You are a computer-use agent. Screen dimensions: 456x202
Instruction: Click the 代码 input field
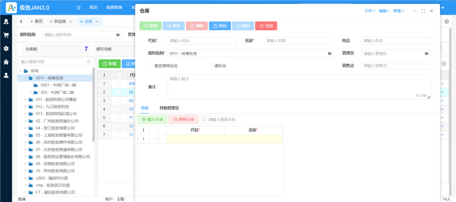click(202, 41)
